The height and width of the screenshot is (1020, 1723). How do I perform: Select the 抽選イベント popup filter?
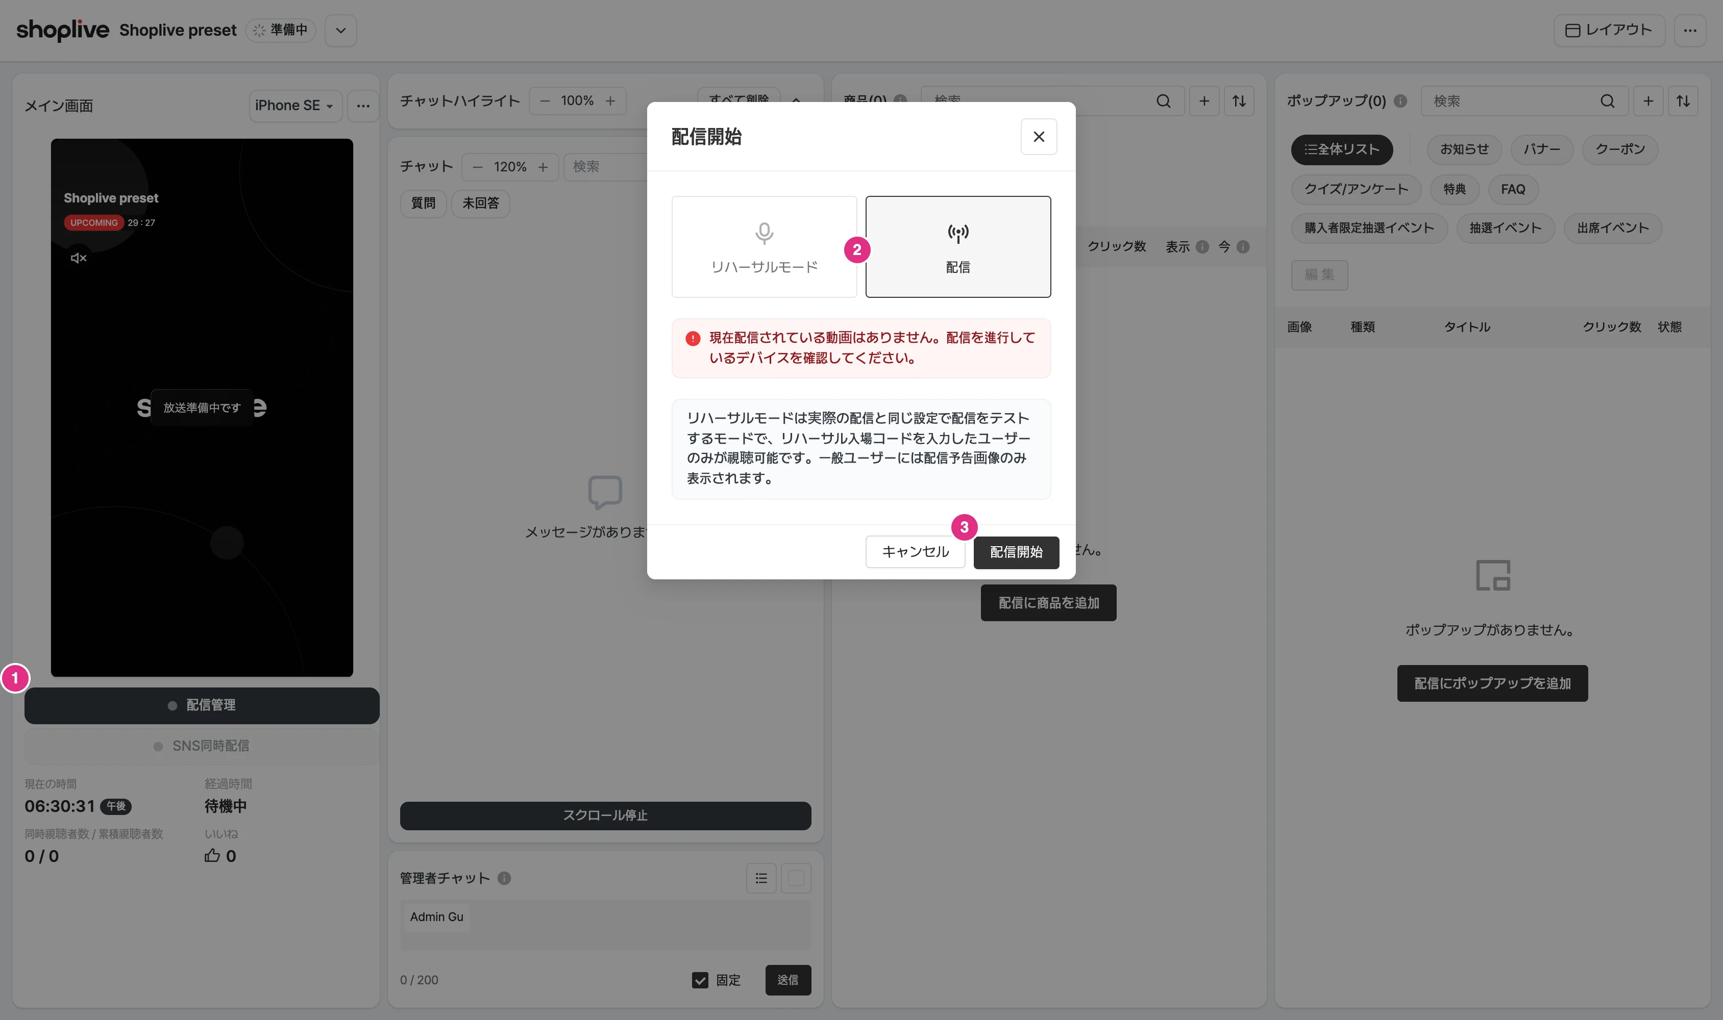(1505, 228)
